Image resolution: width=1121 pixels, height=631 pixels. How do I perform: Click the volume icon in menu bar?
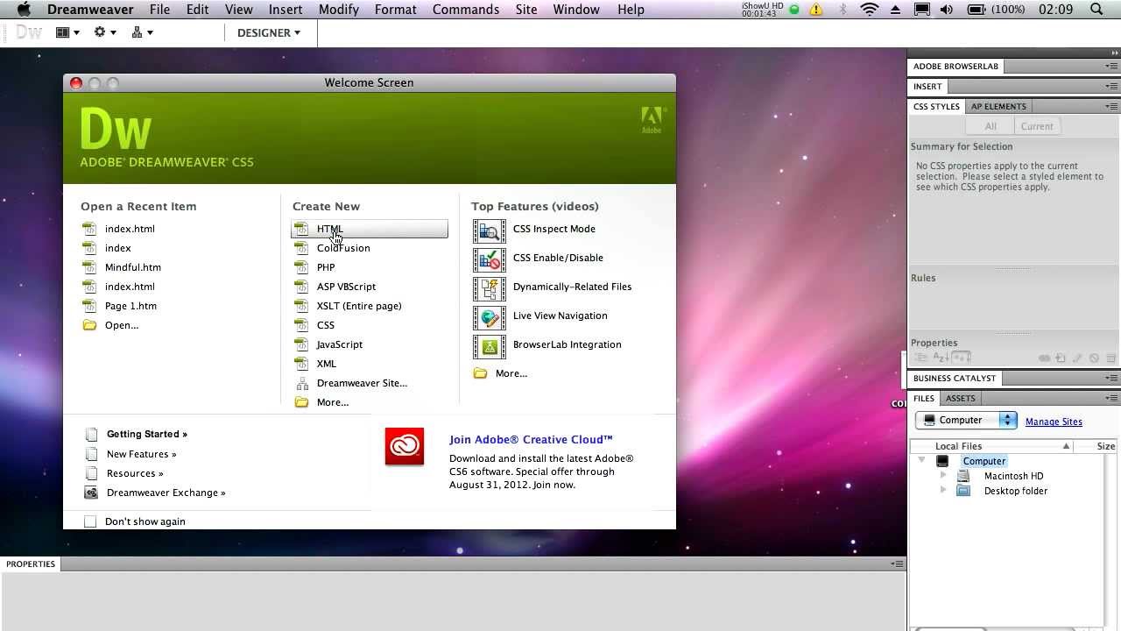point(947,10)
